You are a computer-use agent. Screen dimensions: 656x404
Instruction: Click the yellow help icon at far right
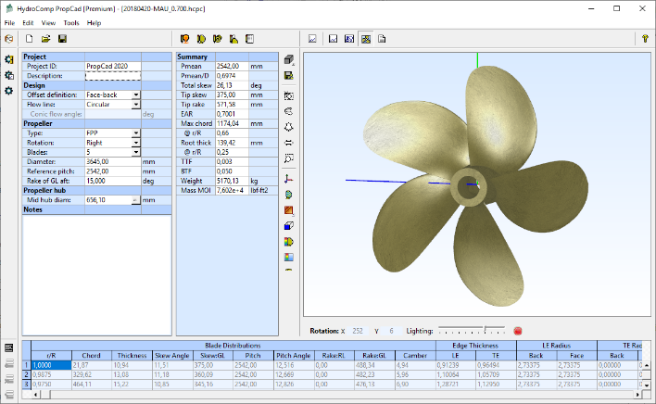644,39
